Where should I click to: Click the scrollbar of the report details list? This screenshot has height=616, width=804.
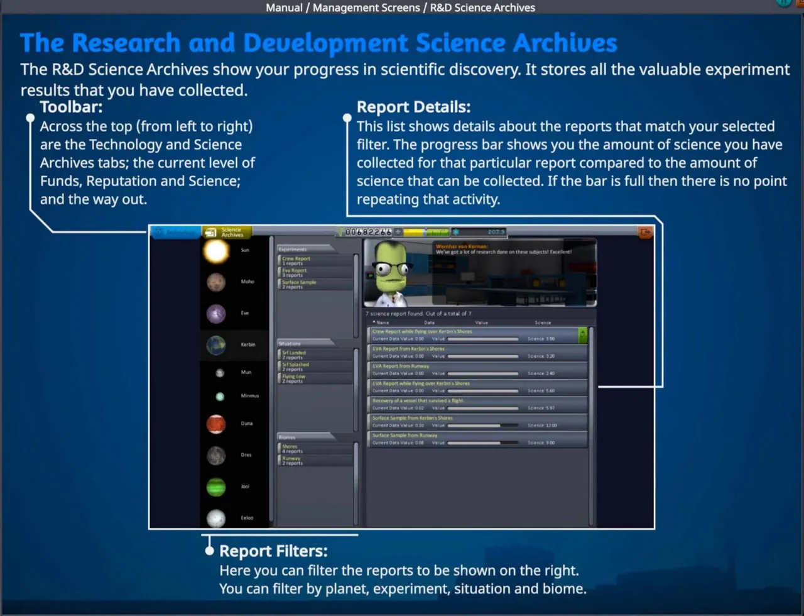[x=591, y=426]
